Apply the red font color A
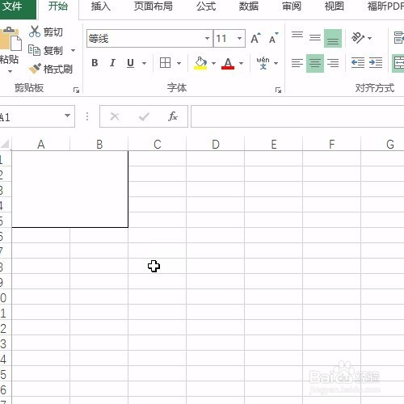Image resolution: width=404 pixels, height=404 pixels. [x=228, y=63]
